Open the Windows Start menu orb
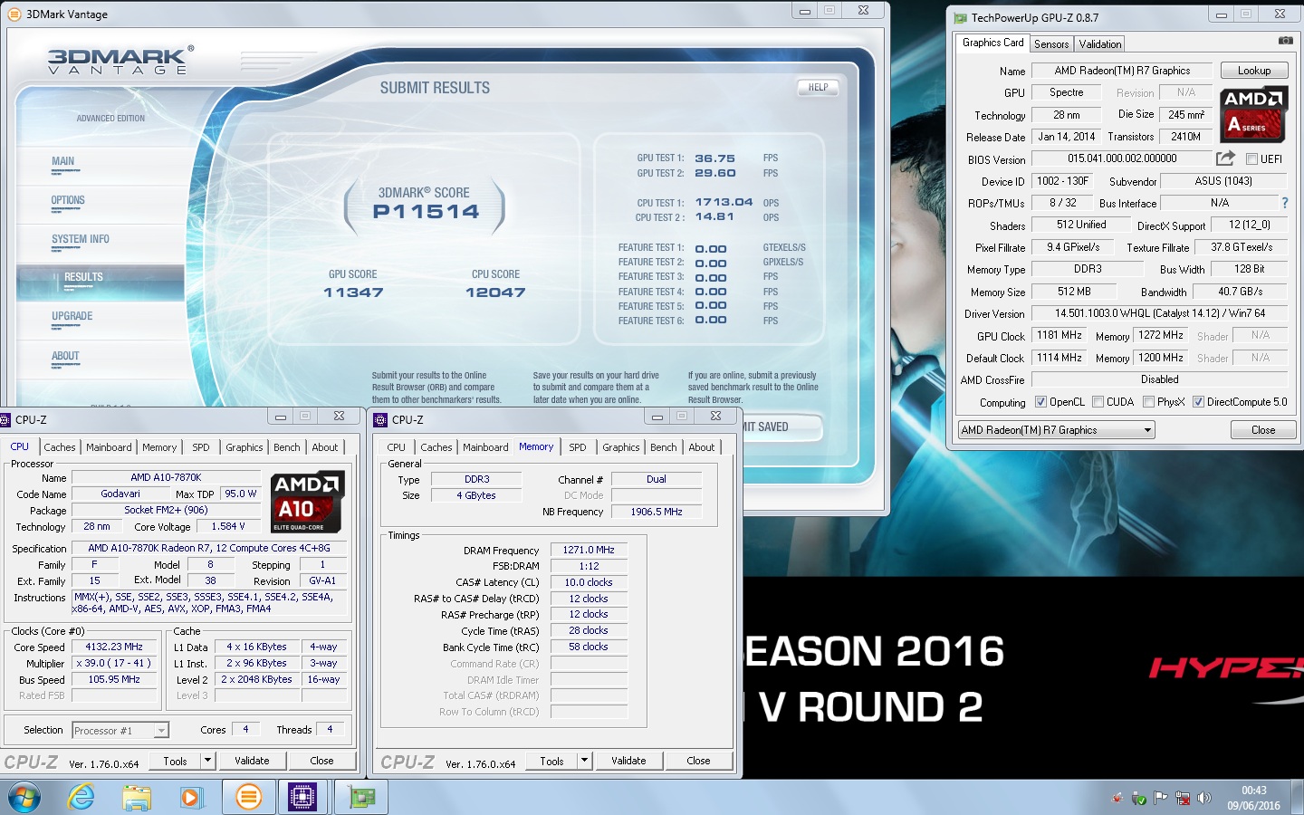Viewport: 1304px width, 815px height. pyautogui.click(x=24, y=797)
